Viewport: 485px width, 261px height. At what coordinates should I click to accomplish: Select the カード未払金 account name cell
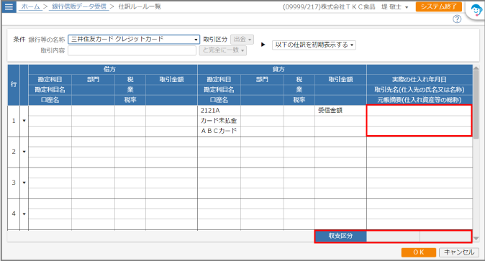pos(219,121)
